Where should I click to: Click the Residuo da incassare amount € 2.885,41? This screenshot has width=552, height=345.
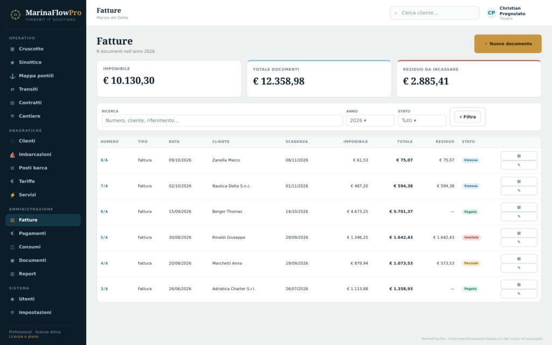pos(426,81)
